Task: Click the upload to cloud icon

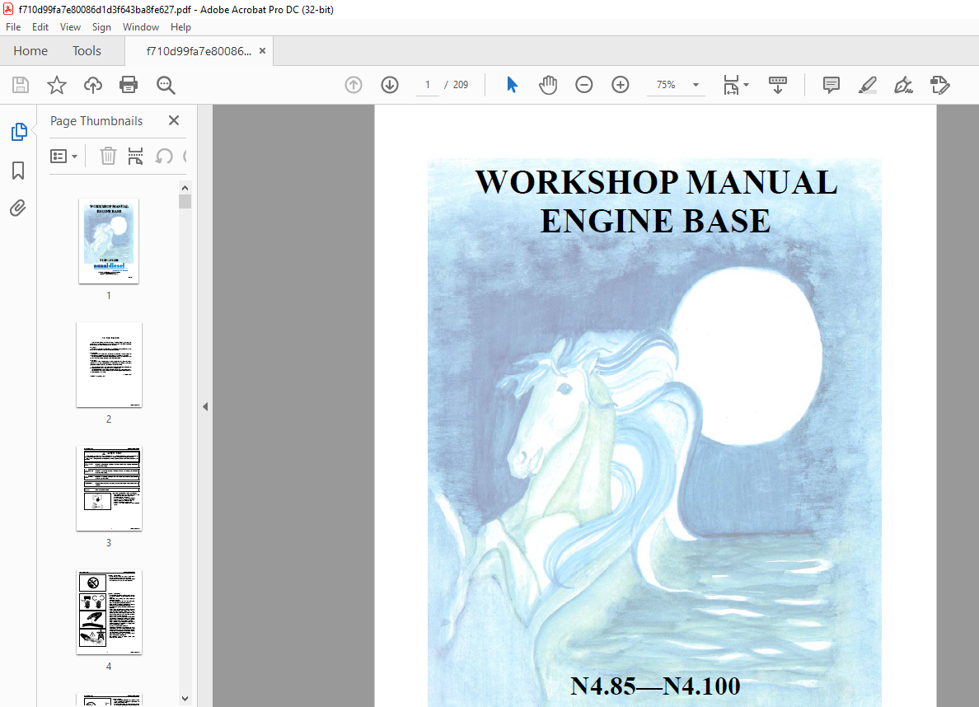Action: [93, 85]
